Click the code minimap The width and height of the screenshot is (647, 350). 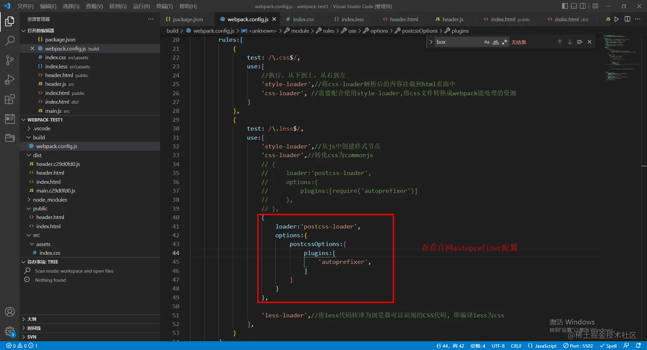point(622,58)
